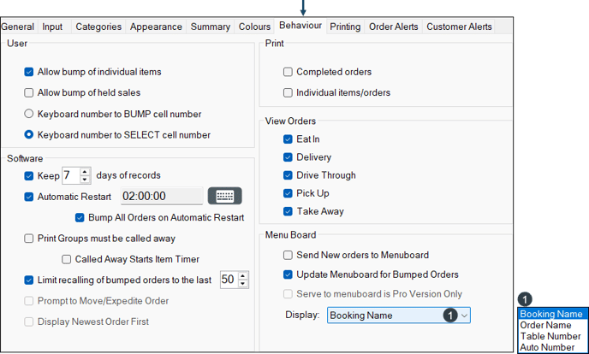
Task: Choose Auto Number in the dropdown list
Action: click(551, 347)
